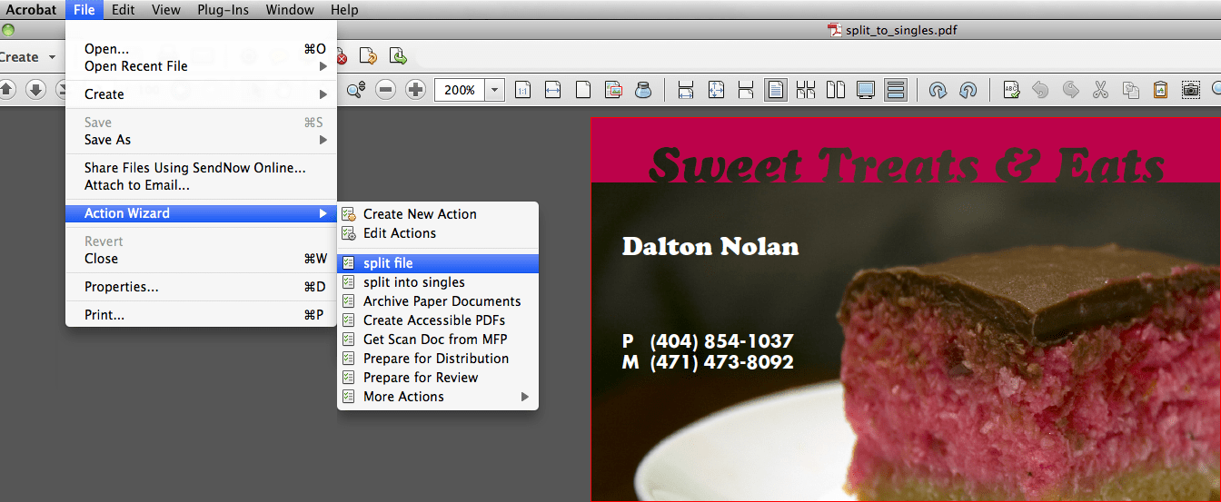
Task: Open the File menu
Action: pyautogui.click(x=84, y=10)
